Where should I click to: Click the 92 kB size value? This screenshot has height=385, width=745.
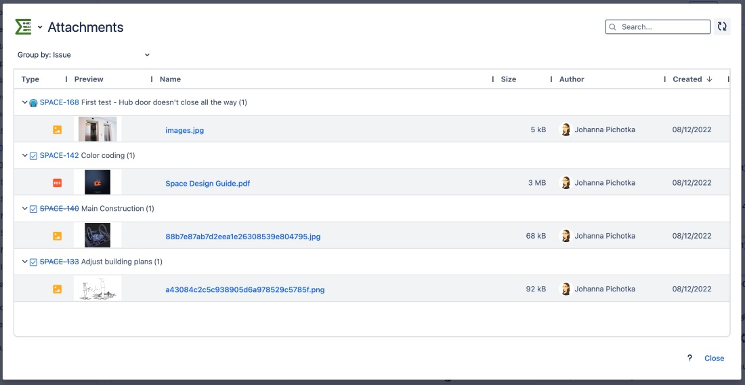click(536, 289)
